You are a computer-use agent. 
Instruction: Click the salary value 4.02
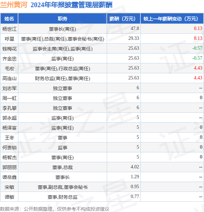[135, 167]
